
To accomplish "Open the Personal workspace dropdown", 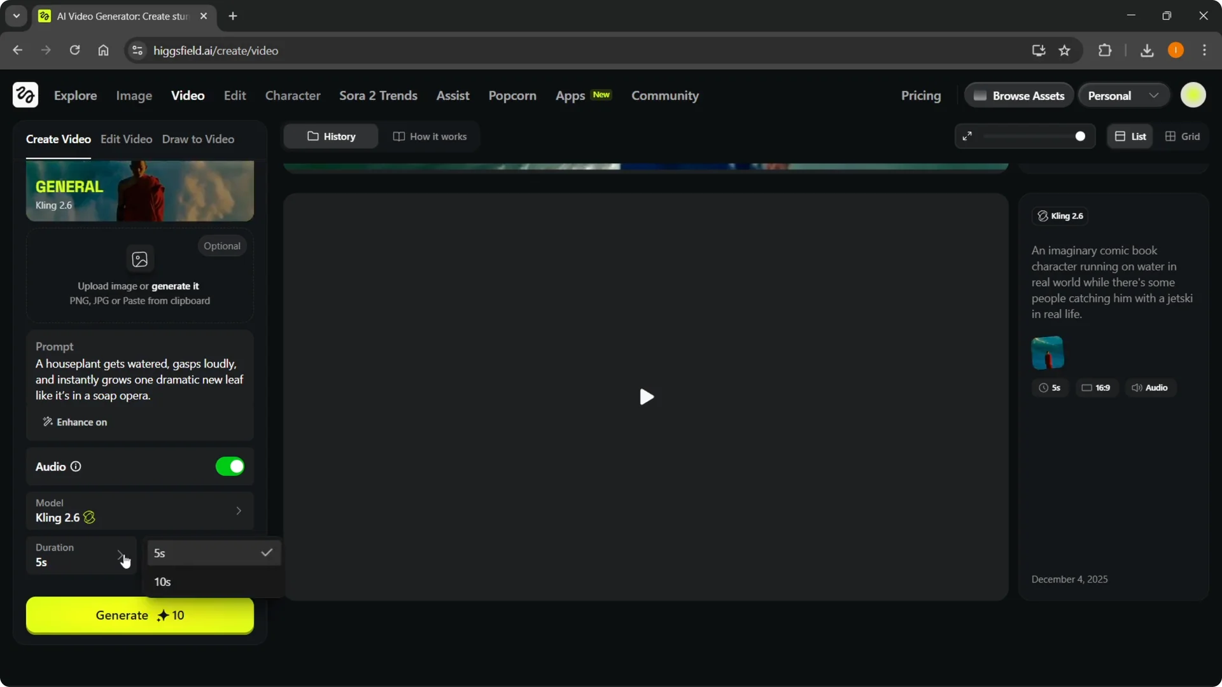I will point(1122,95).
